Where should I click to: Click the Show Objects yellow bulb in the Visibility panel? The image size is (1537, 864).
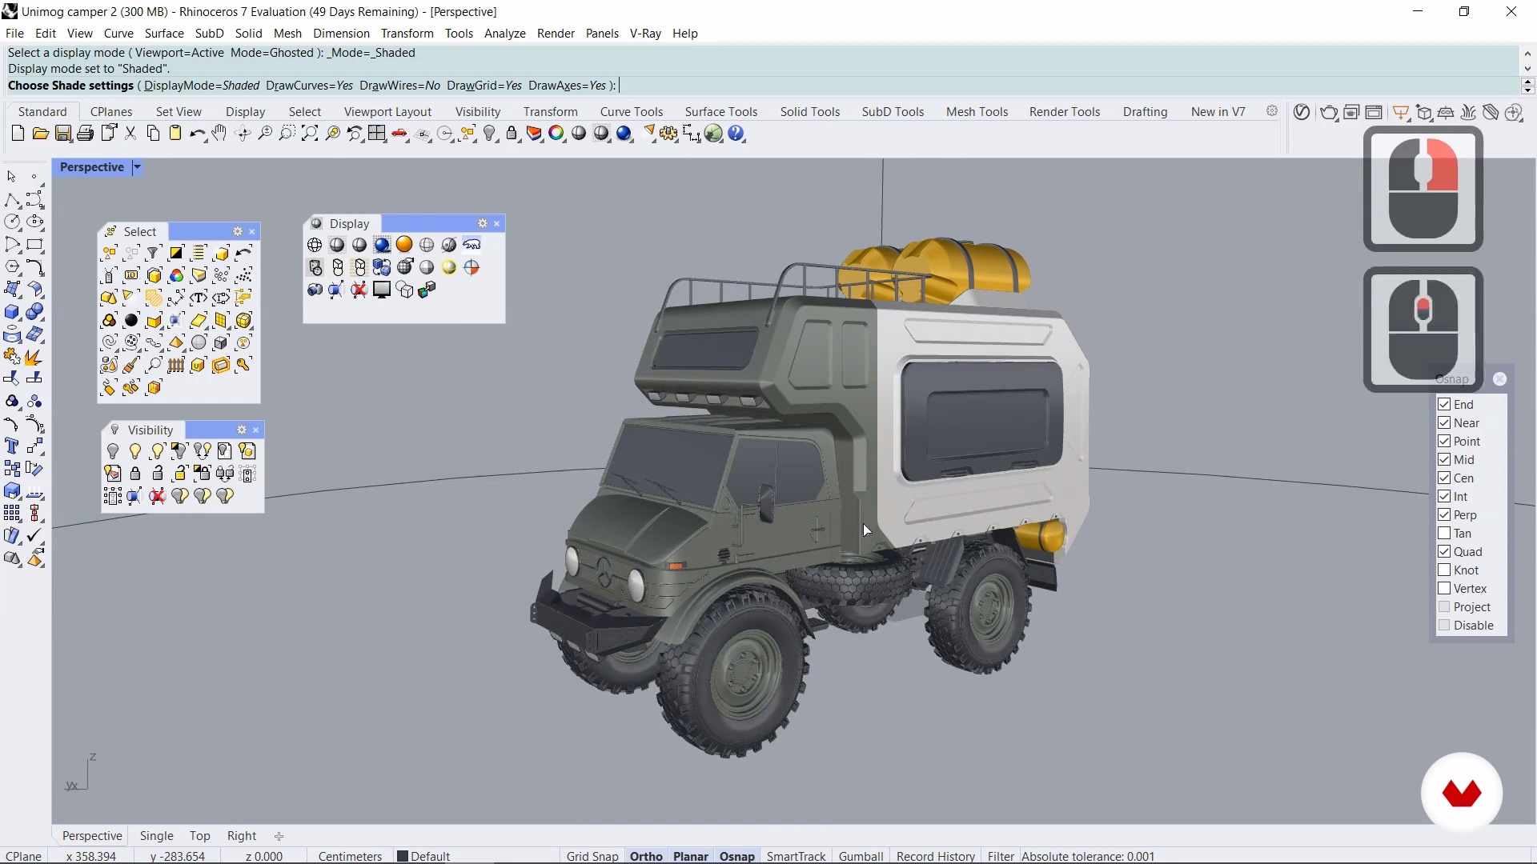pyautogui.click(x=135, y=451)
